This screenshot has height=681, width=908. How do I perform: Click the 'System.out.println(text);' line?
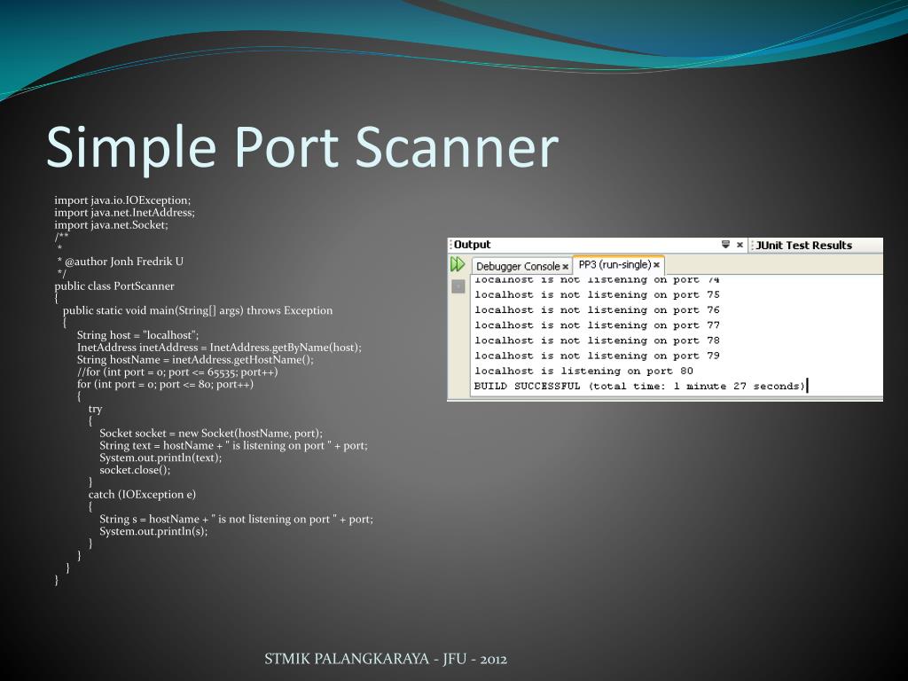click(160, 458)
